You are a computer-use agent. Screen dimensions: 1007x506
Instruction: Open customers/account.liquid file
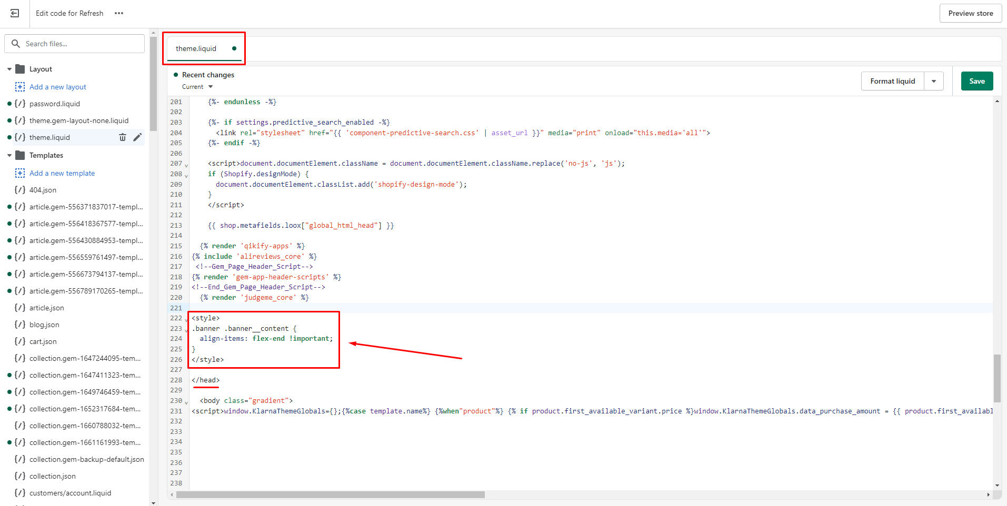click(x=71, y=493)
